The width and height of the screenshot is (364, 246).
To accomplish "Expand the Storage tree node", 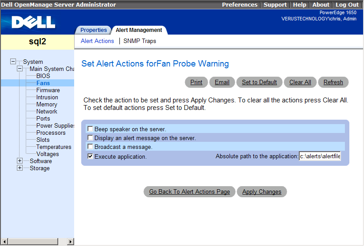I will 20,168.
